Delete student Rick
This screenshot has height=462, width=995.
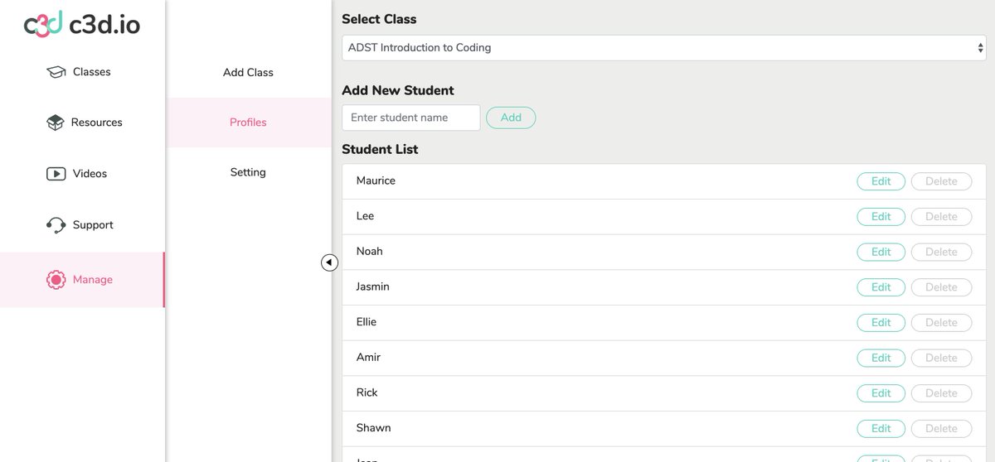point(941,393)
